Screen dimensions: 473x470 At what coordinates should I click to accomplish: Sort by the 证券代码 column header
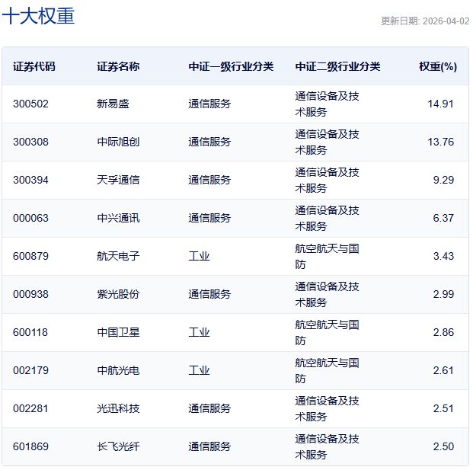click(x=34, y=66)
